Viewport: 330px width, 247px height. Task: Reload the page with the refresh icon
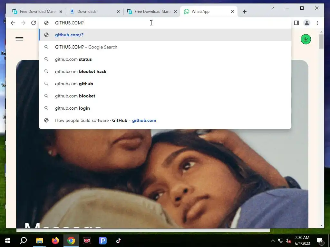pyautogui.click(x=34, y=23)
